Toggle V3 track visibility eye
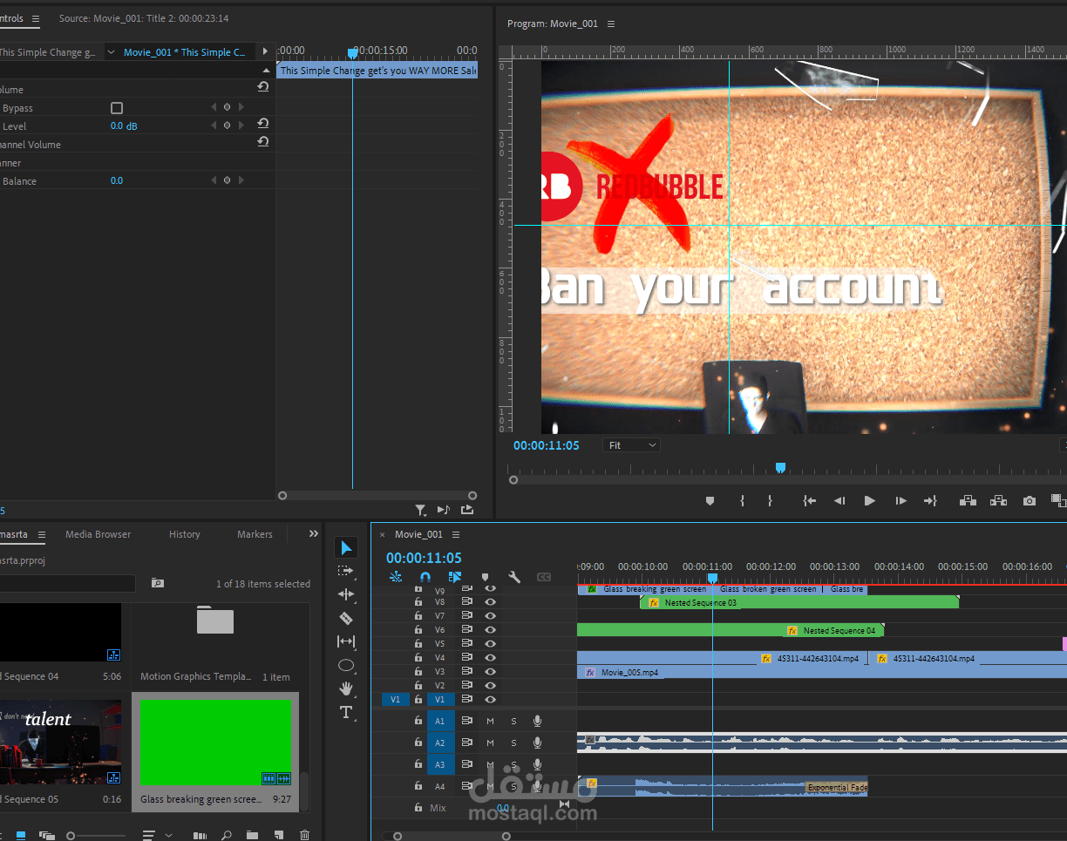The height and width of the screenshot is (841, 1067). point(490,672)
